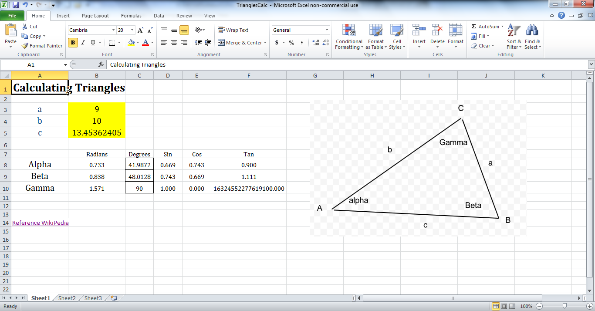Click the AutoSum sigma icon
The width and height of the screenshot is (595, 311).
(473, 27)
